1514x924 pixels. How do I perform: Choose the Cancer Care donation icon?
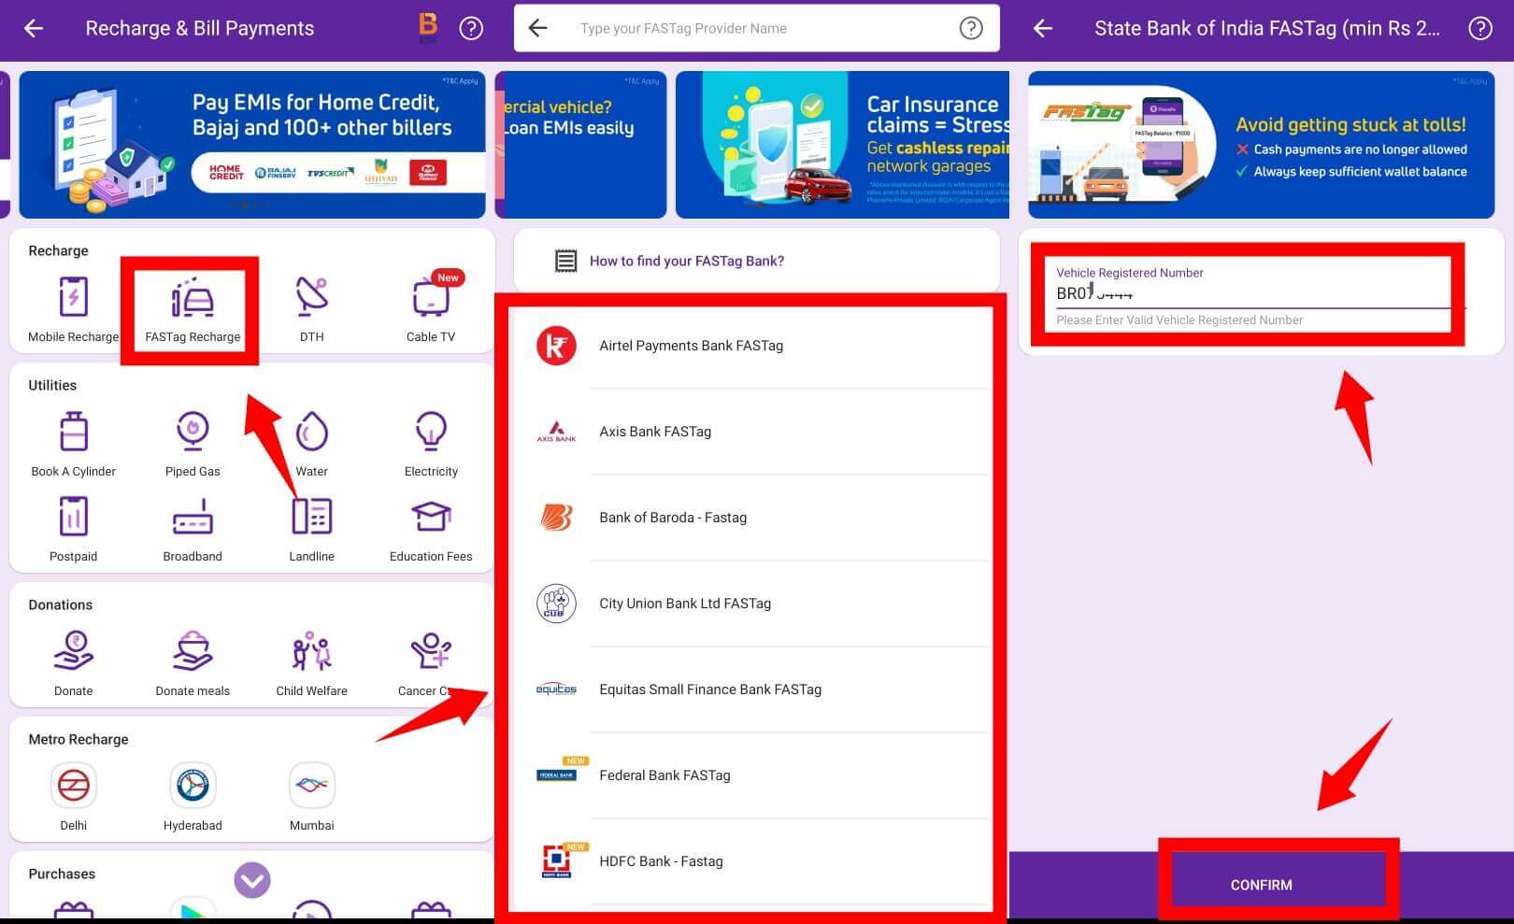point(431,664)
